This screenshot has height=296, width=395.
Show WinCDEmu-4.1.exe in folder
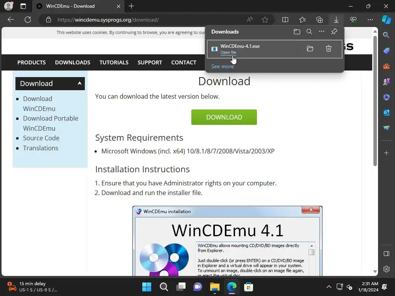tap(310, 49)
